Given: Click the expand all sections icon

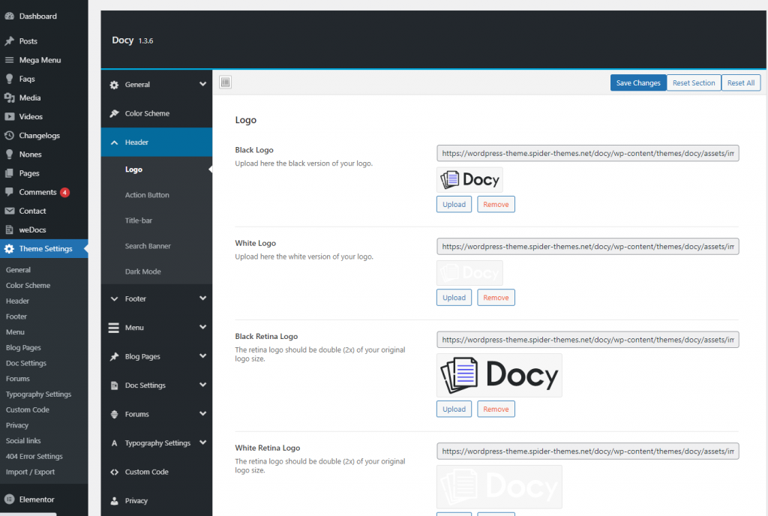Looking at the screenshot, I should pyautogui.click(x=225, y=82).
